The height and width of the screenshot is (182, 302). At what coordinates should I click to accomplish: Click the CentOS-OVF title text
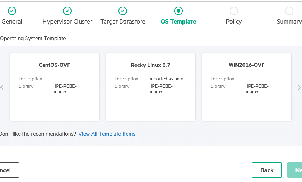[x=55, y=65]
